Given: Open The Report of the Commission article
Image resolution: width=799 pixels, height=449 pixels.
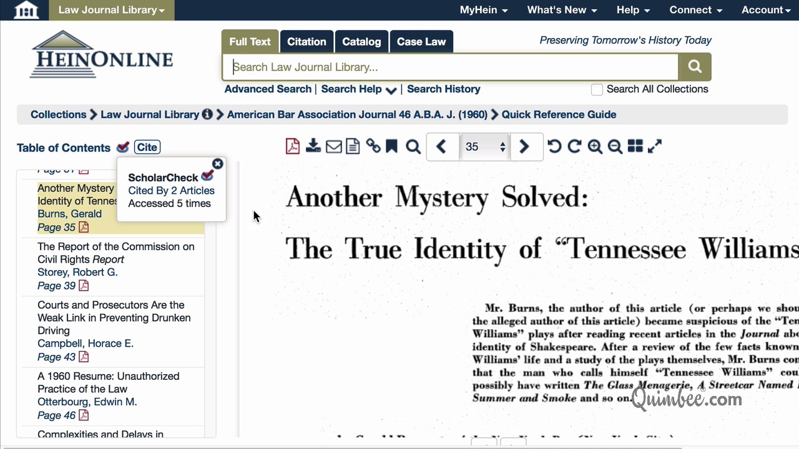Looking at the screenshot, I should (x=116, y=253).
